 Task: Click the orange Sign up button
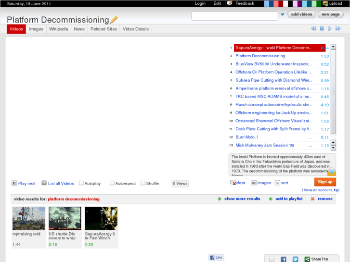point(325,182)
